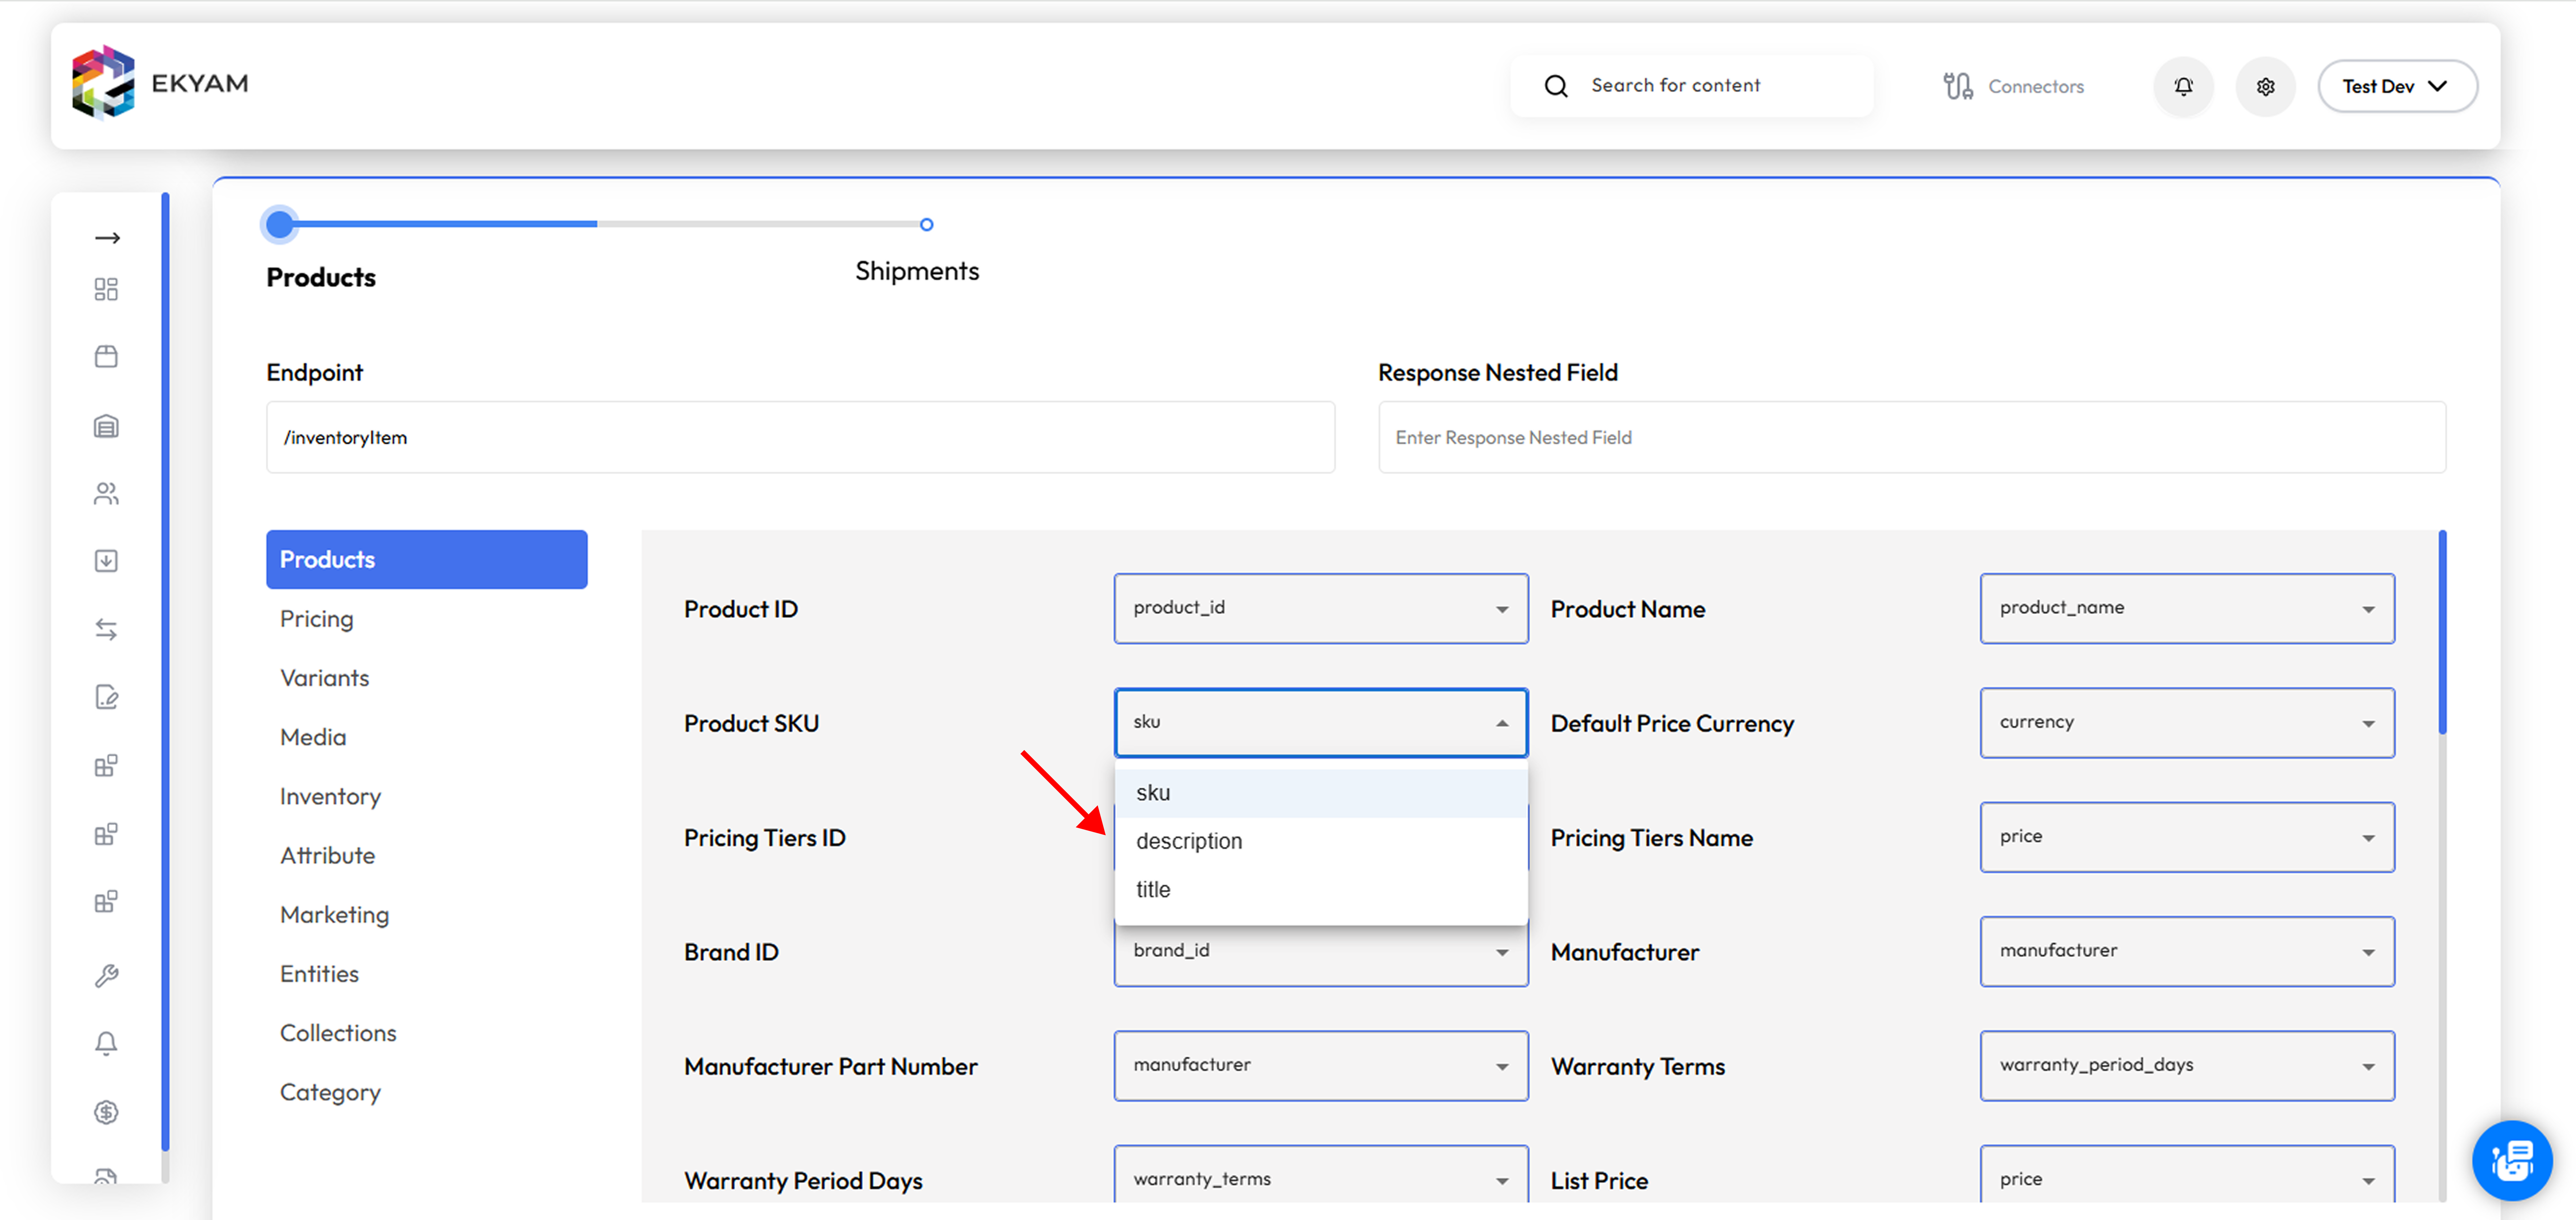Click the Connectors icon in header
Image resolution: width=2576 pixels, height=1220 pixels.
1958,86
